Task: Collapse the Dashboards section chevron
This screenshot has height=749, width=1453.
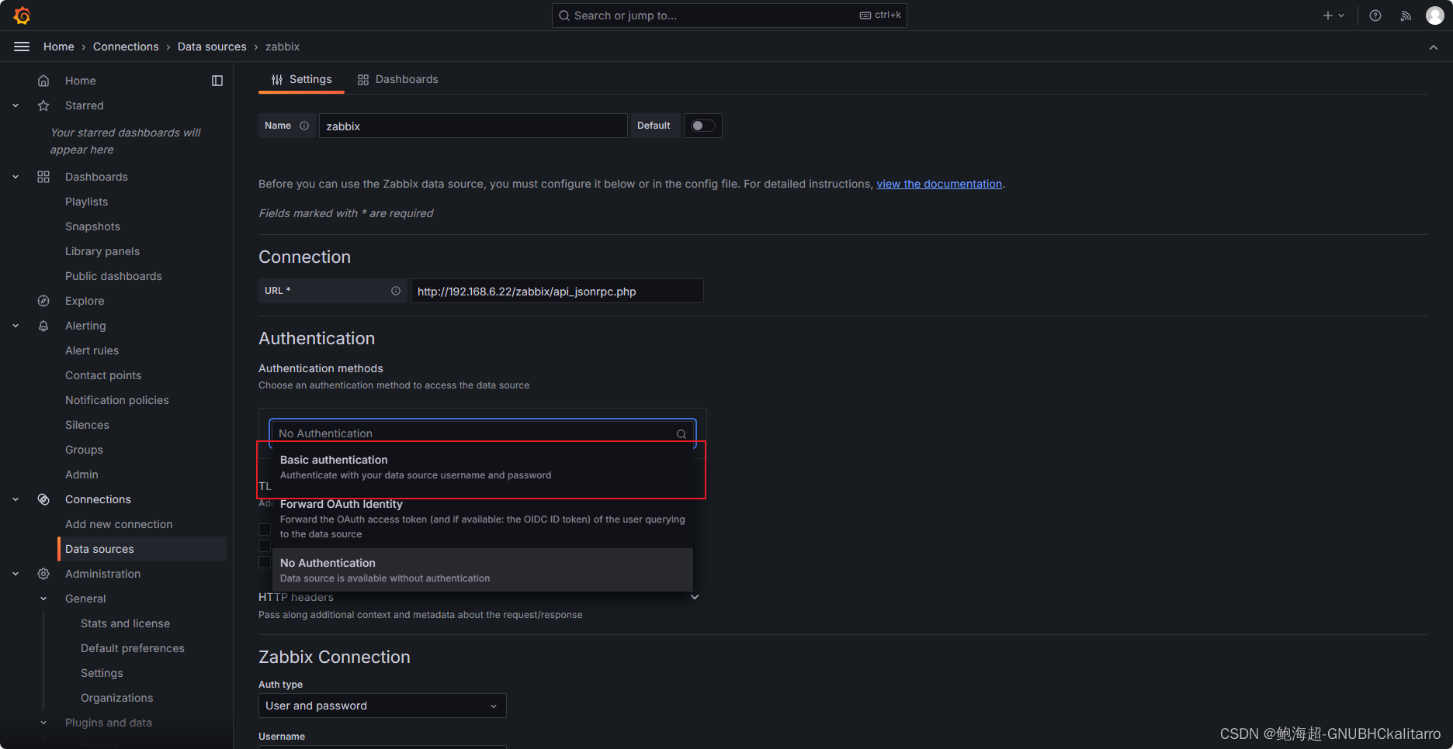Action: [16, 177]
